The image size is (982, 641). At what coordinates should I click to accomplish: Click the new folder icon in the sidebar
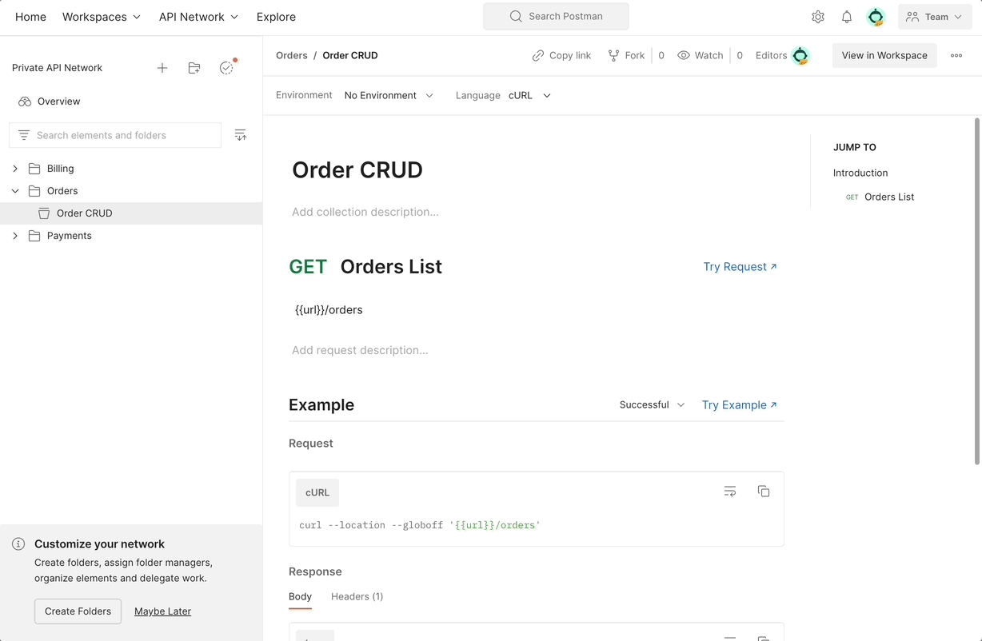[x=194, y=68]
